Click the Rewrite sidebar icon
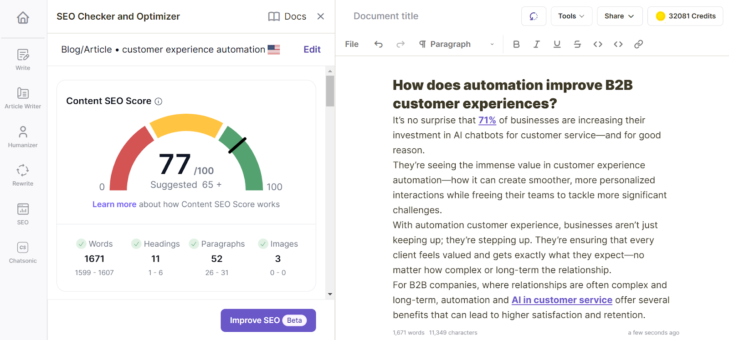 (23, 175)
